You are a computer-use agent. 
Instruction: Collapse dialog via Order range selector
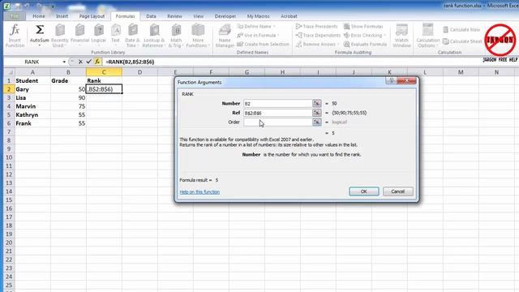[x=317, y=122]
